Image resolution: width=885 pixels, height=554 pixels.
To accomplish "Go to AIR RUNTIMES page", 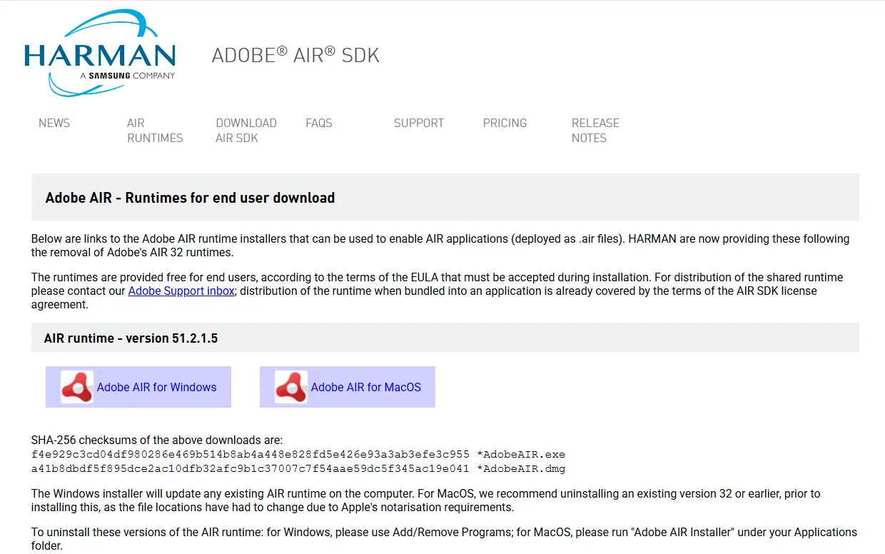I will point(155,131).
